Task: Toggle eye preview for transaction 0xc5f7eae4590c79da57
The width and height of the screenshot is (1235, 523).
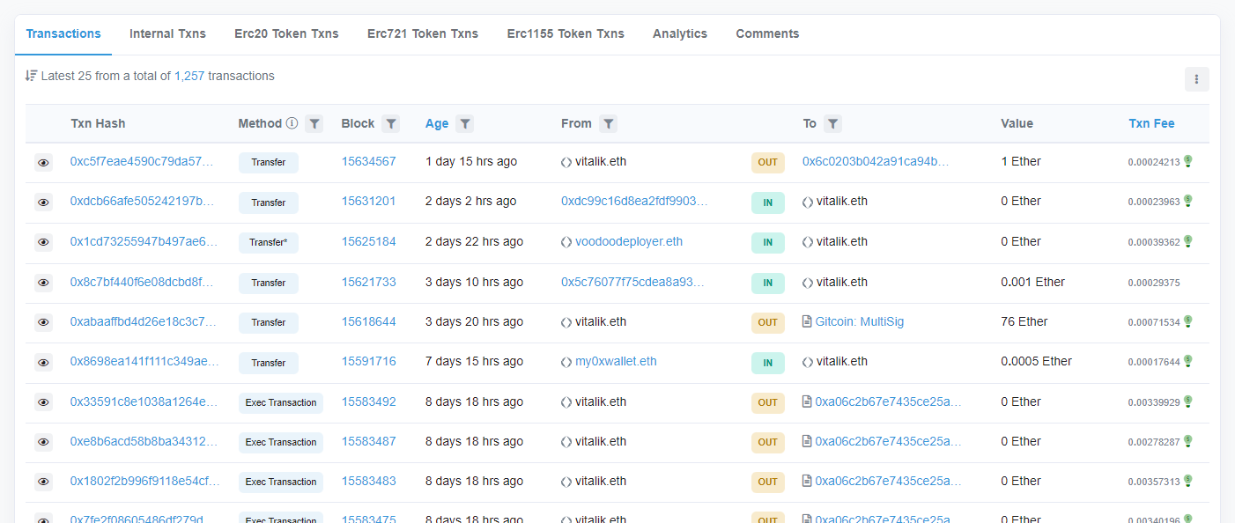Action: 43,162
